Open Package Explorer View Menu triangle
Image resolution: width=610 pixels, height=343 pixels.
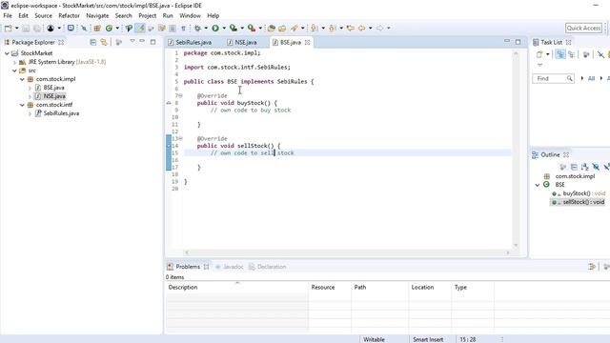pos(132,41)
